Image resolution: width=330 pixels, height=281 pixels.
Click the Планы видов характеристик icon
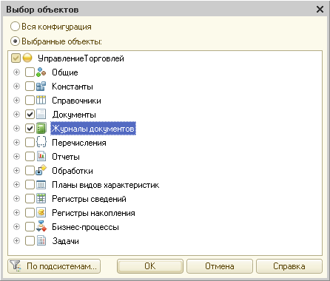click(41, 185)
